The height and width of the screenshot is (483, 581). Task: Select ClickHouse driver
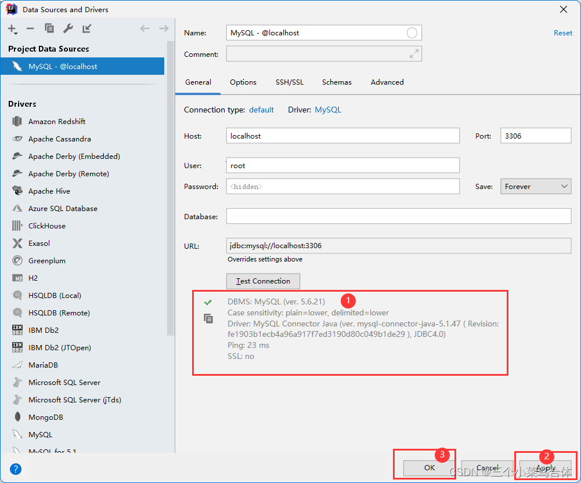pos(46,226)
